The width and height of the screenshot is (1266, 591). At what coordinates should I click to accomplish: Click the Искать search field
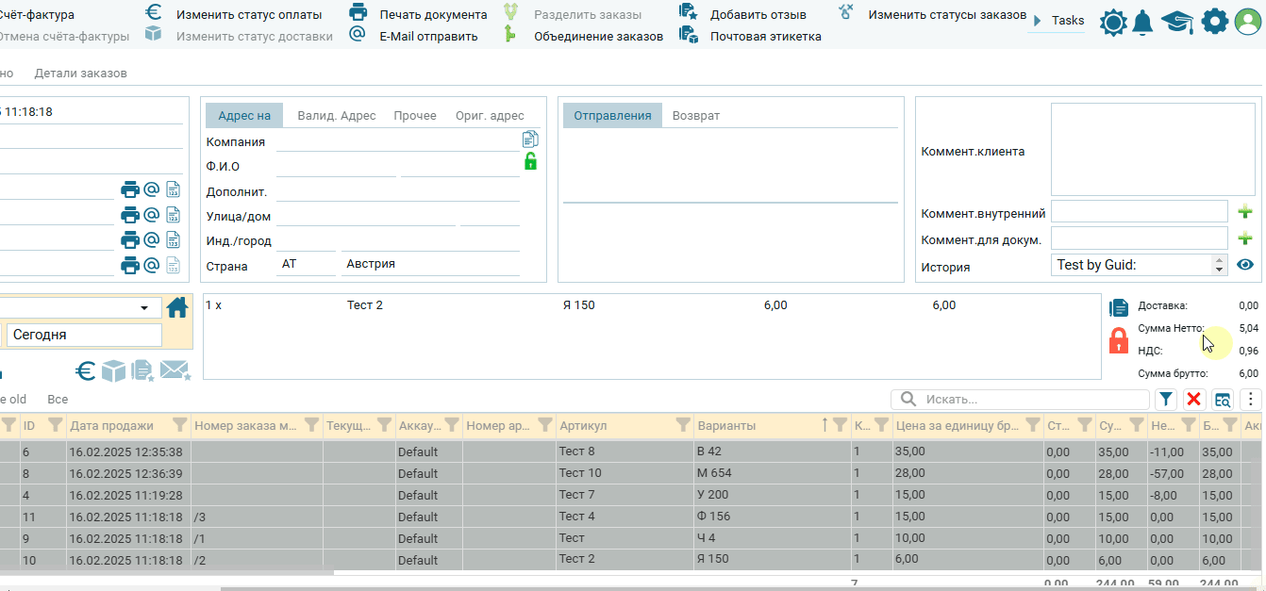coord(1019,400)
